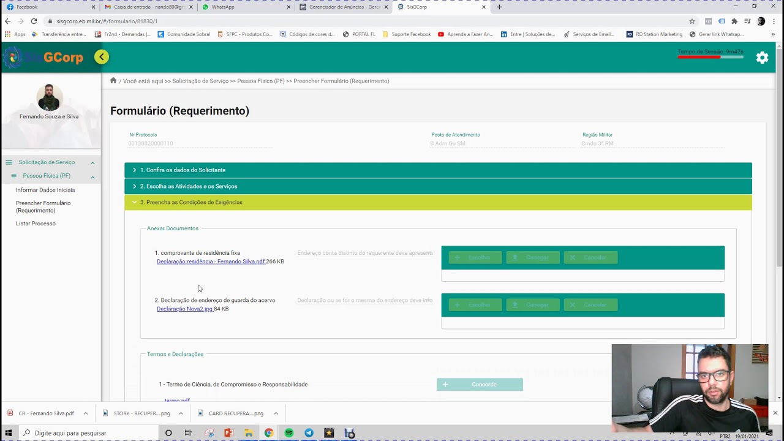Open options for CR - Fernando Silva.pdf download
The height and width of the screenshot is (441, 784).
85,413
